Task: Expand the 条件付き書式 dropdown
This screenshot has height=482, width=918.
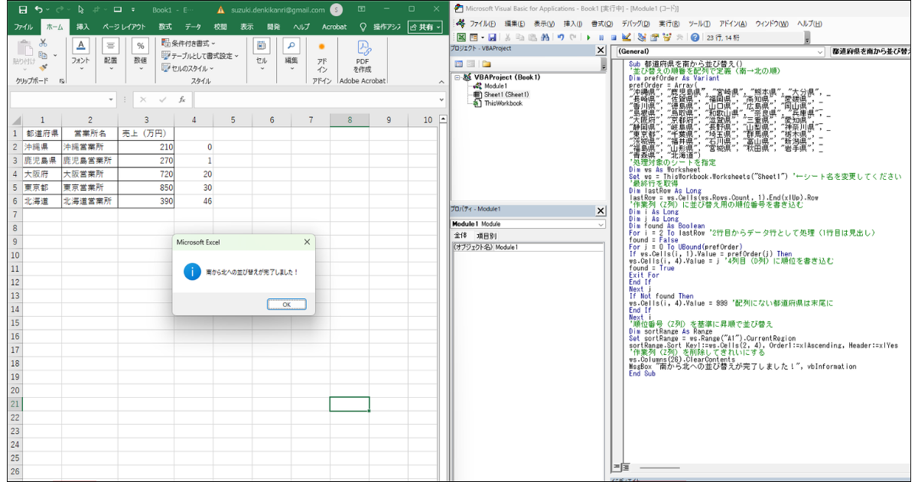Action: point(213,44)
